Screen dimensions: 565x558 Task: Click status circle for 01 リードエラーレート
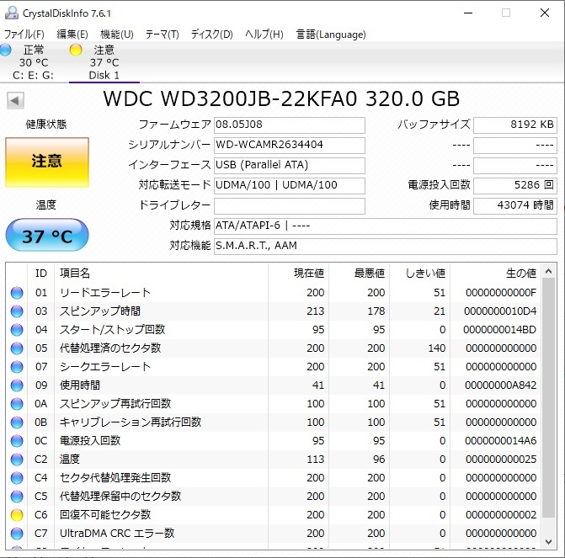pos(17,293)
